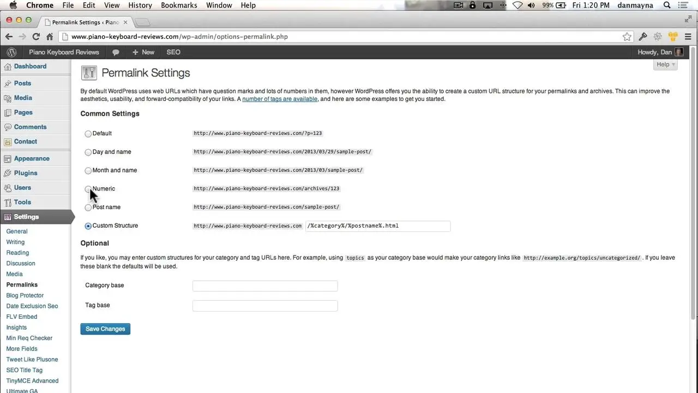Click the user avatar next to Howdy, Dan
The image size is (698, 393).
tap(679, 52)
